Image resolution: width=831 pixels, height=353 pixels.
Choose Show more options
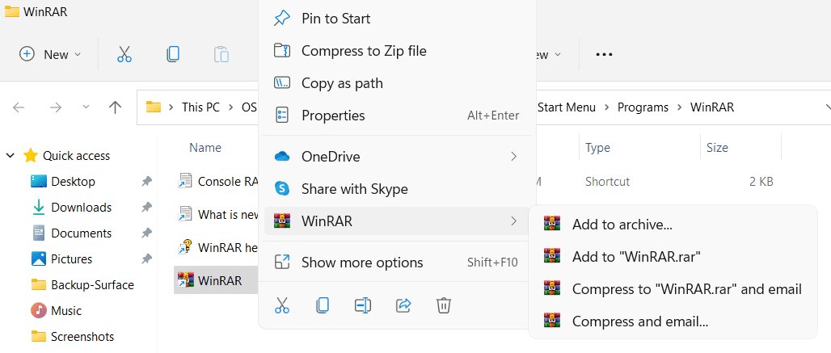pos(397,263)
